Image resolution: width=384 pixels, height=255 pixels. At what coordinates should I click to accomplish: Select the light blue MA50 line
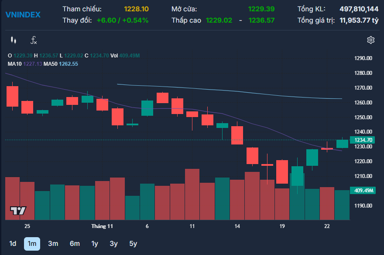click(x=218, y=90)
